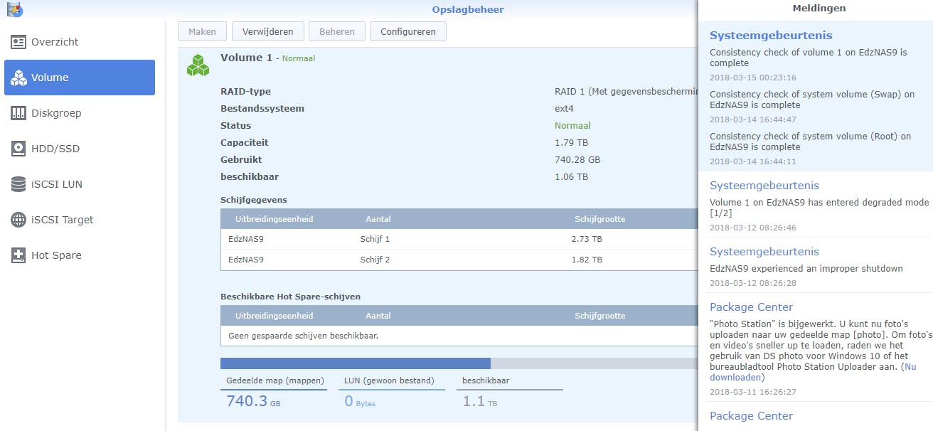
Task: Click the green Volume 1 cubes icon
Action: (x=198, y=65)
